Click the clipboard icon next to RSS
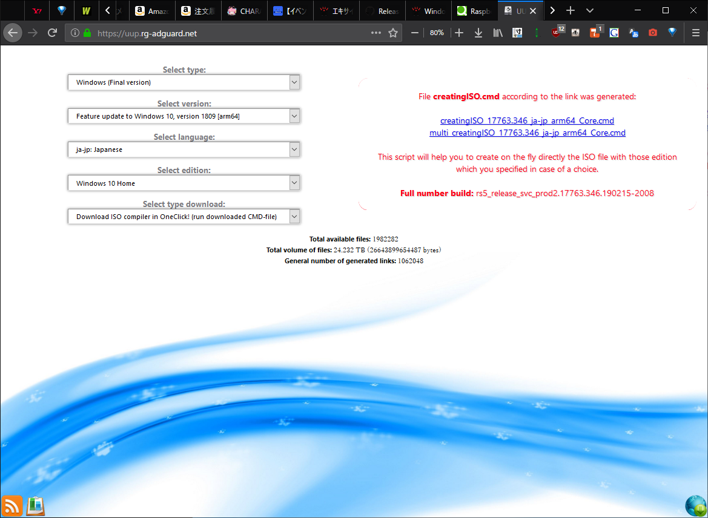The width and height of the screenshot is (708, 518). click(x=35, y=505)
